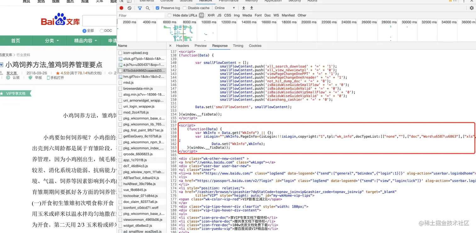The width and height of the screenshot is (476, 233).
Task: Filter requests by All types
Action: pyautogui.click(x=201, y=15)
